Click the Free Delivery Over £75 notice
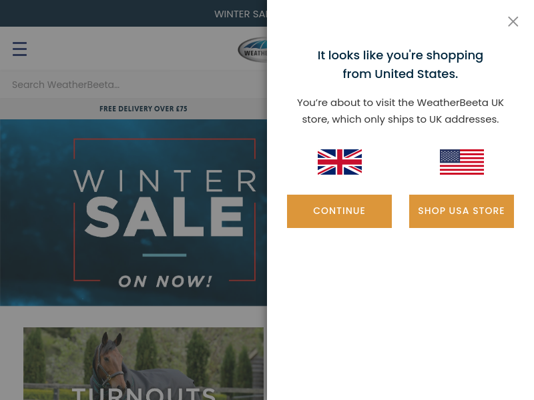 point(144,109)
